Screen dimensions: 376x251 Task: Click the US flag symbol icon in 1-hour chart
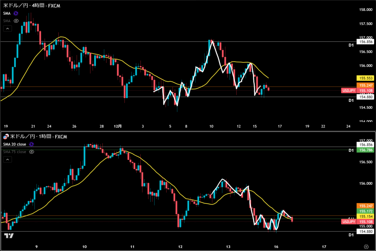(6, 137)
